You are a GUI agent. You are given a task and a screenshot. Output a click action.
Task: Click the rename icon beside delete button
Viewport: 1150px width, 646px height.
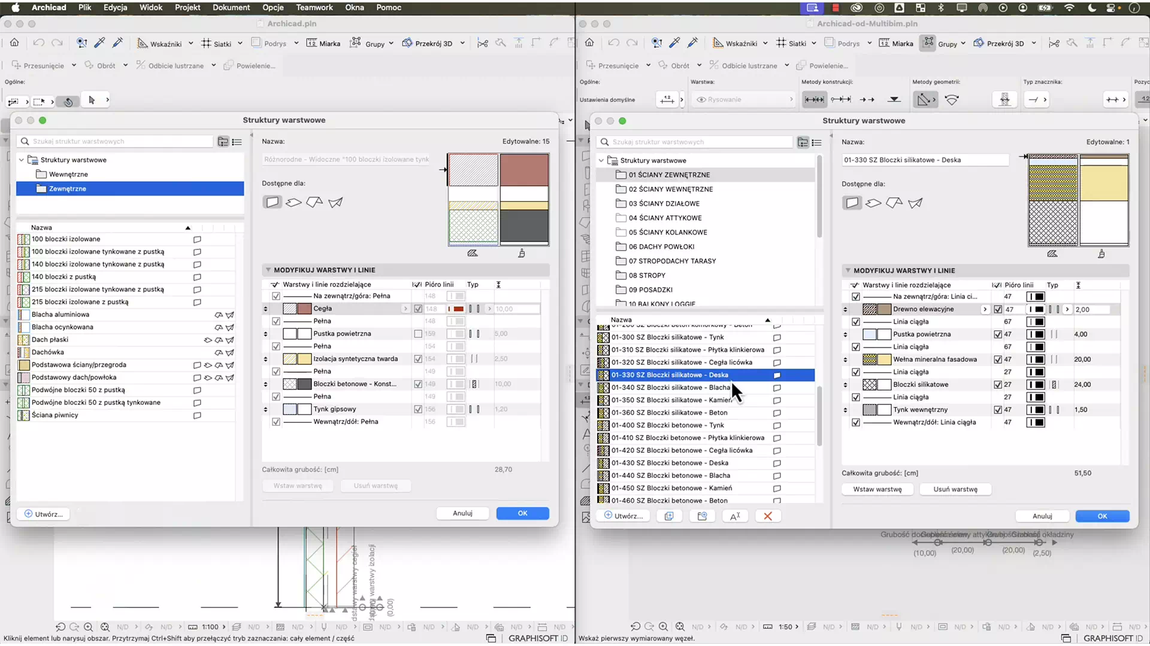pos(735,516)
